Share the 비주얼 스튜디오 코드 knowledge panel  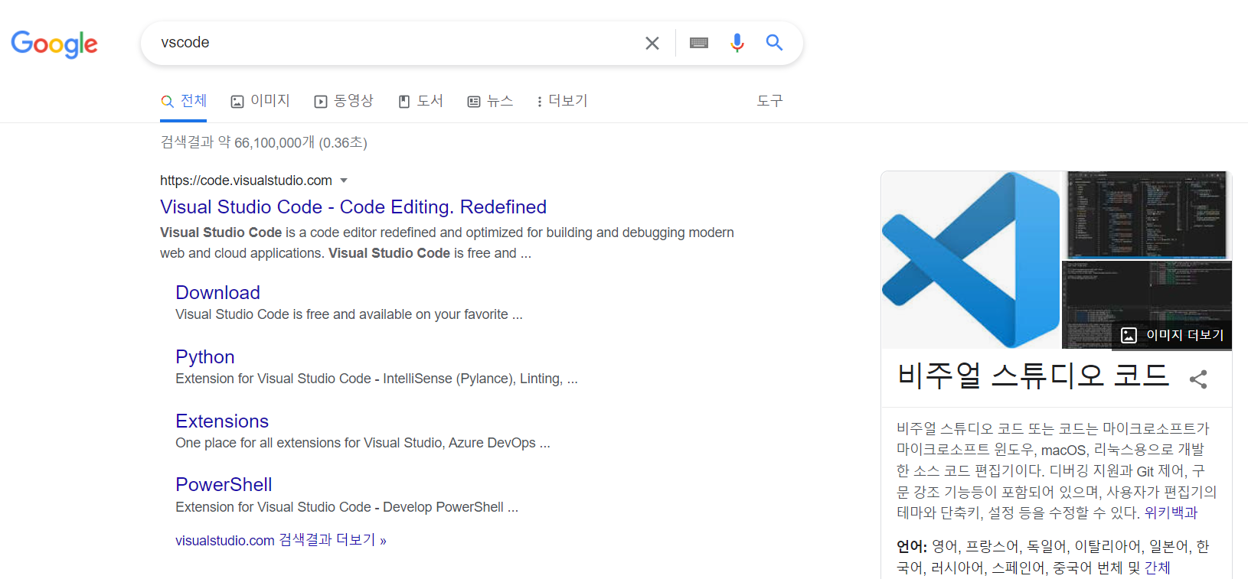pos(1198,379)
